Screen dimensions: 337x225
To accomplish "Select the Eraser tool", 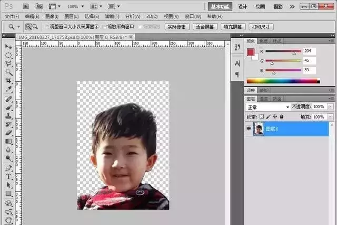I will (8, 133).
